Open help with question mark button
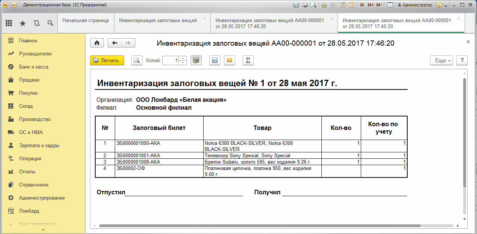The height and width of the screenshot is (234, 477). (x=462, y=60)
